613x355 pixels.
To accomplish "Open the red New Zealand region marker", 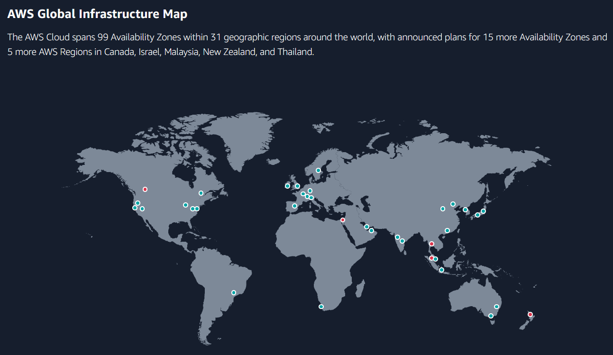I will (530, 314).
